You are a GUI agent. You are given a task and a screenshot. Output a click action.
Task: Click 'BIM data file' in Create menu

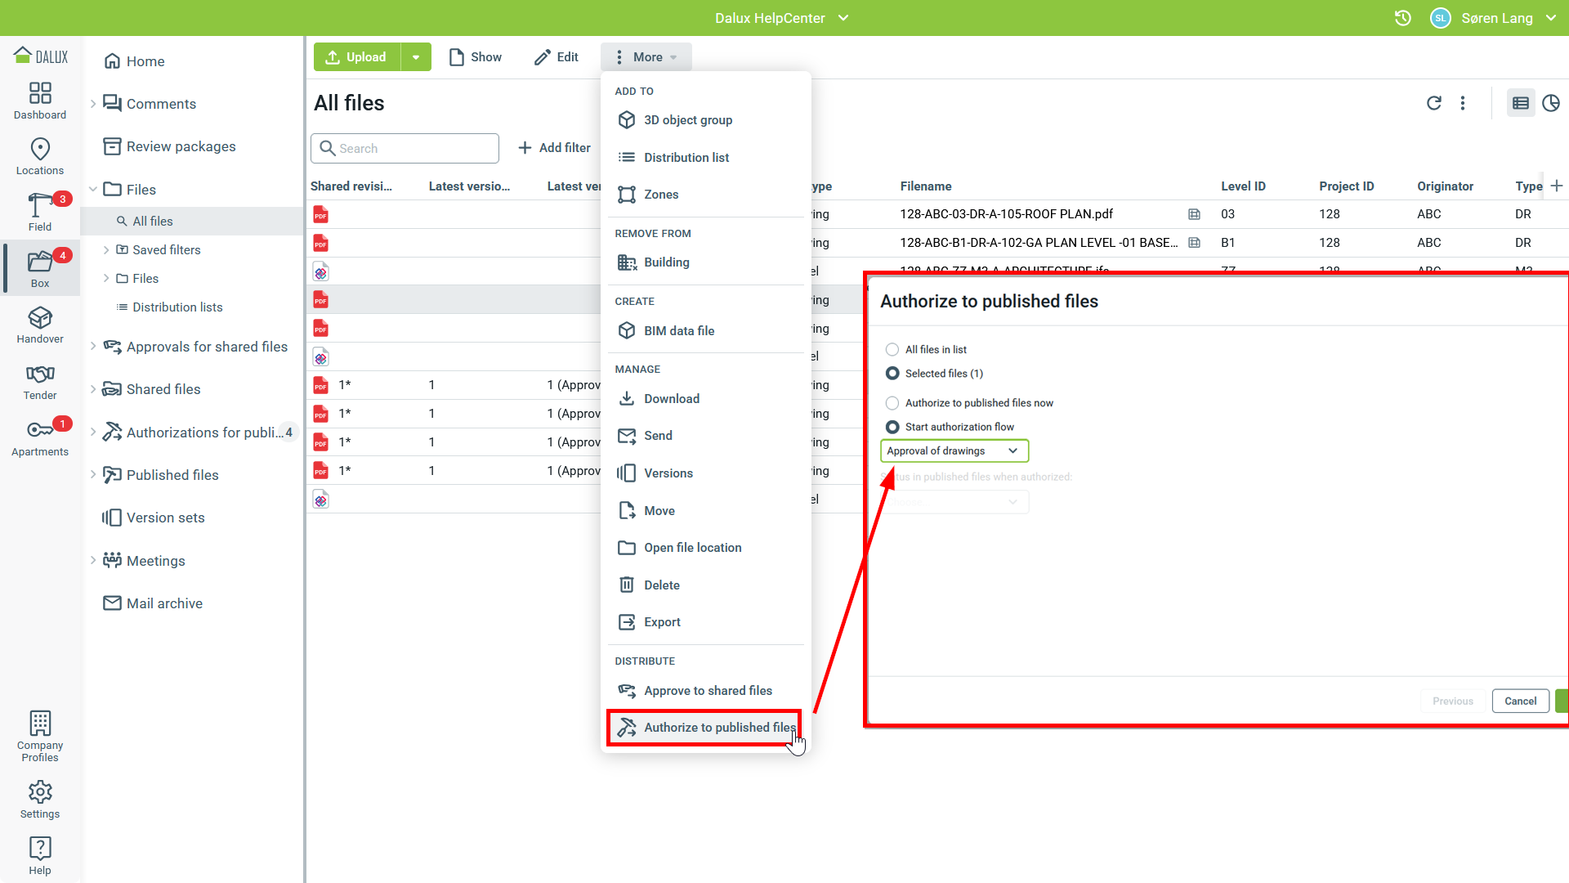(x=678, y=331)
